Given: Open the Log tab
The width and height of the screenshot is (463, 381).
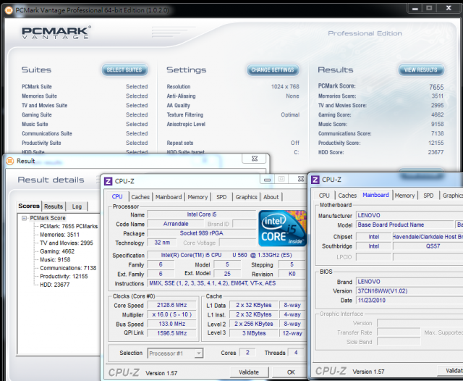Looking at the screenshot, I should [77, 206].
